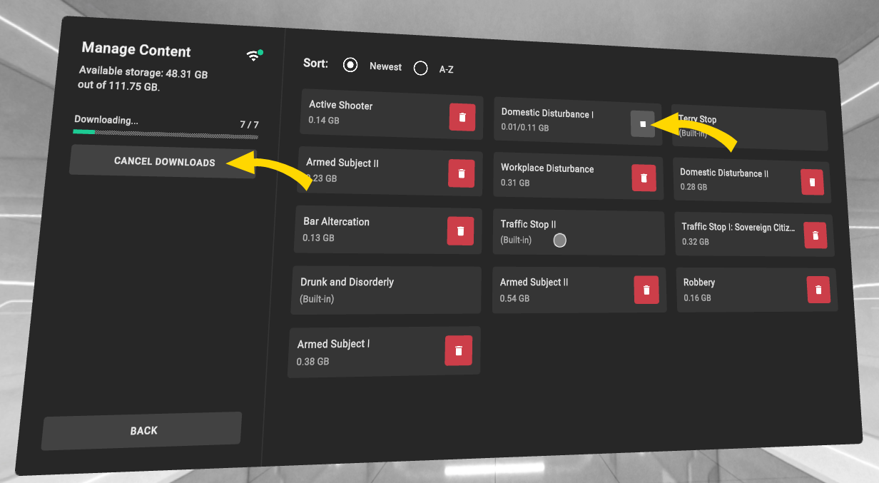The height and width of the screenshot is (483, 879).
Task: Select the Newest sort radio button
Action: pos(350,65)
